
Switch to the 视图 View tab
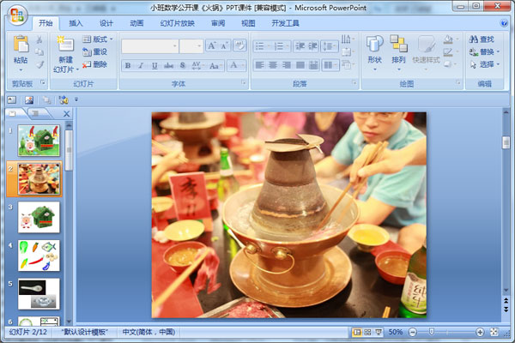tap(248, 23)
